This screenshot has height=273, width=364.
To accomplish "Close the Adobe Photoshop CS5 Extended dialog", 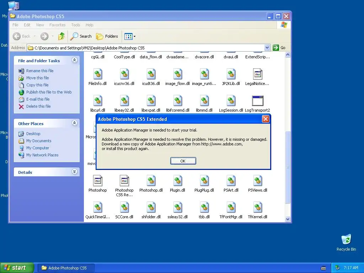I will 266,119.
